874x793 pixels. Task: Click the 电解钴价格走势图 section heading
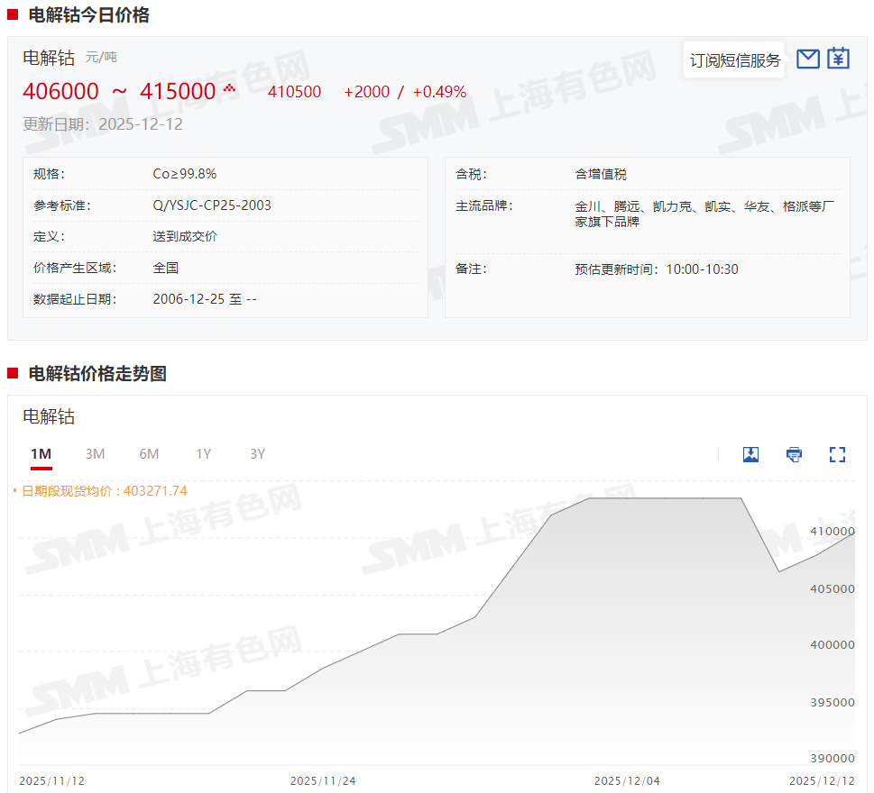click(x=97, y=374)
